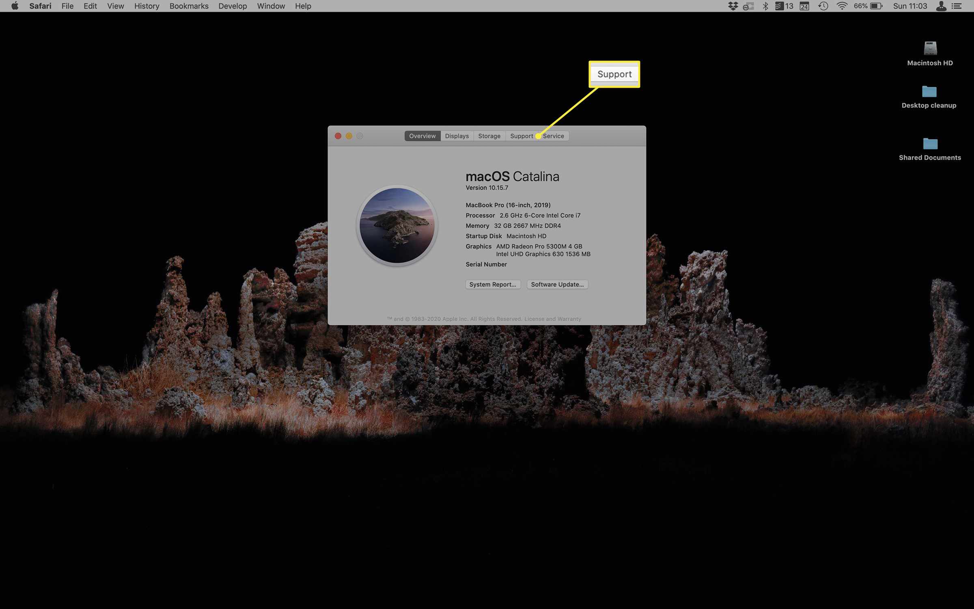Click the Wi-Fi status icon
The height and width of the screenshot is (609, 974).
842,6
